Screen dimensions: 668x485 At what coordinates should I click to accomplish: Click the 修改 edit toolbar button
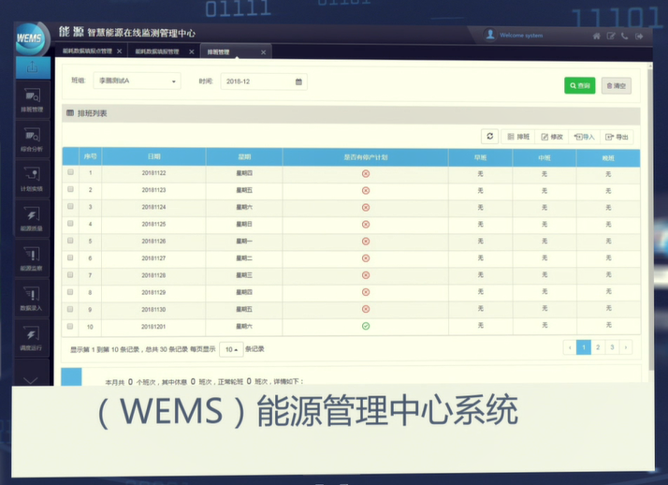coord(552,137)
